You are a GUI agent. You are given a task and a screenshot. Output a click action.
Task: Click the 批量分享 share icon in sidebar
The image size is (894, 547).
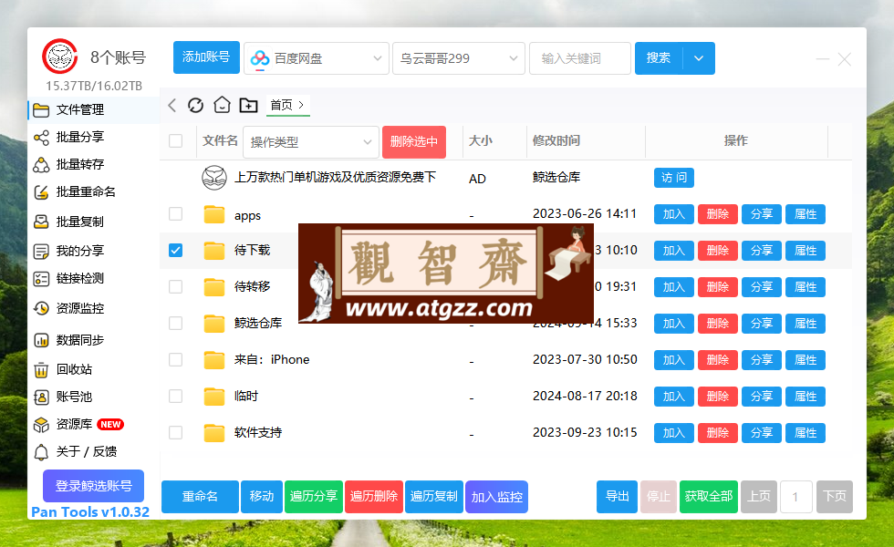[x=41, y=138]
